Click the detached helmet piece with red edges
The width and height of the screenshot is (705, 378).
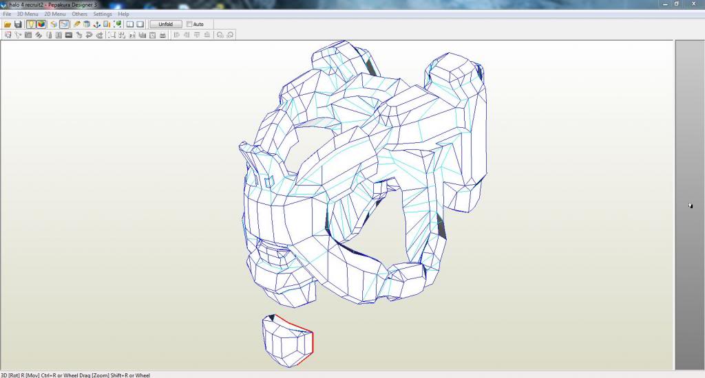[x=288, y=341]
